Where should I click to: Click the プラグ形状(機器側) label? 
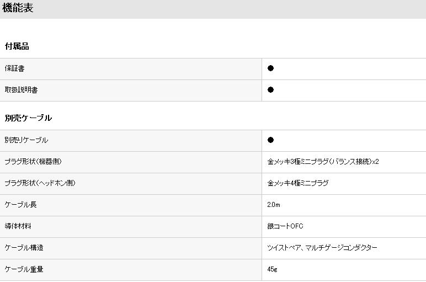click(33, 162)
